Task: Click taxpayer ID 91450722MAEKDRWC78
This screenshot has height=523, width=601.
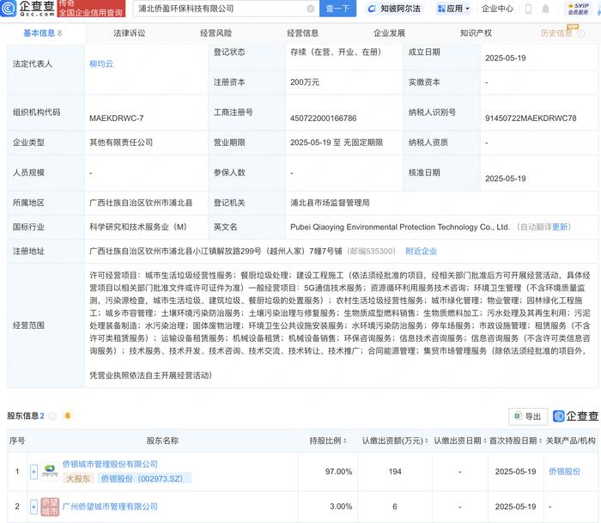Action: [x=531, y=119]
